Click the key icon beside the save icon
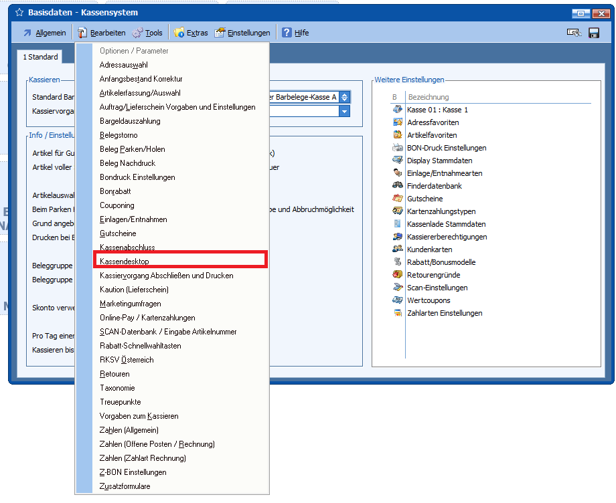 click(x=574, y=33)
